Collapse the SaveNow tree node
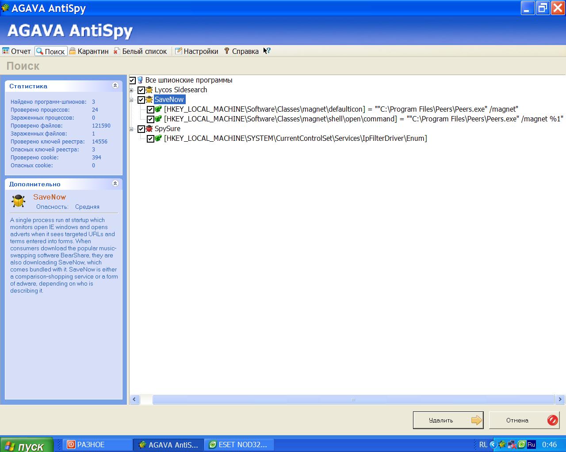This screenshot has width=566, height=452. coord(131,100)
